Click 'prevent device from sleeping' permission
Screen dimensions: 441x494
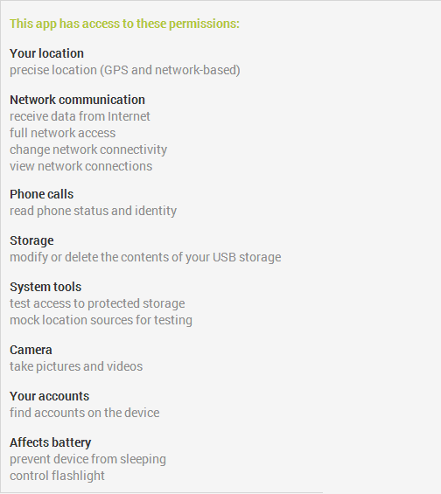tap(87, 460)
